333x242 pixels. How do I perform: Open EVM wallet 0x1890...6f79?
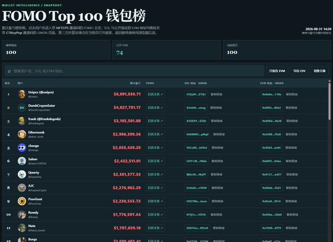pyautogui.click(x=272, y=228)
